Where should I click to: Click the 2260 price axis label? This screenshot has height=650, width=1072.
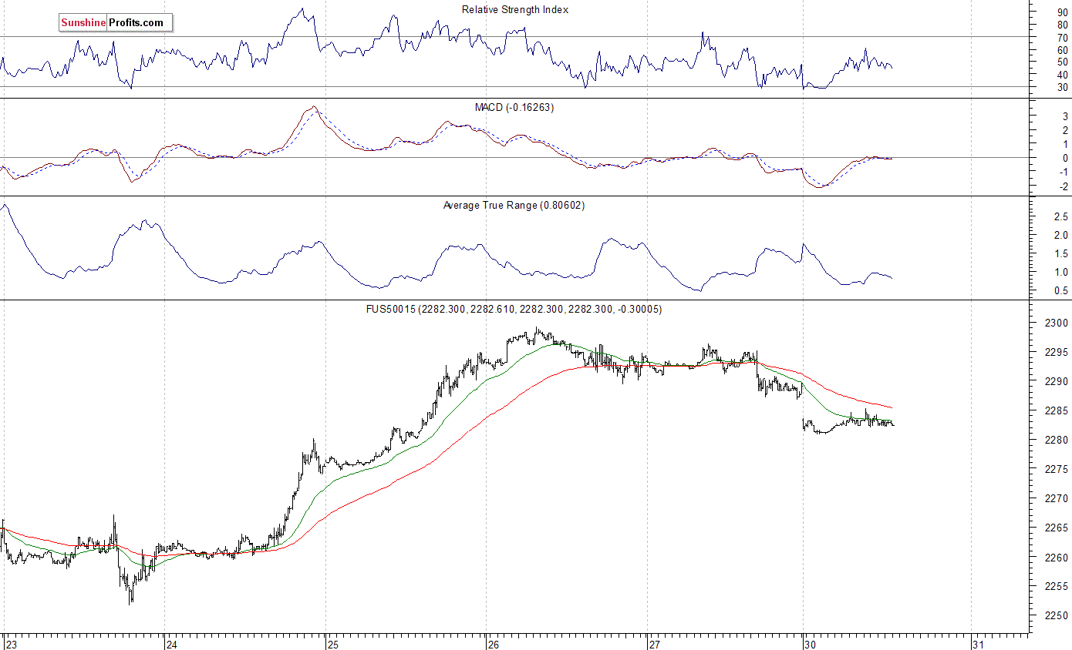click(1056, 557)
